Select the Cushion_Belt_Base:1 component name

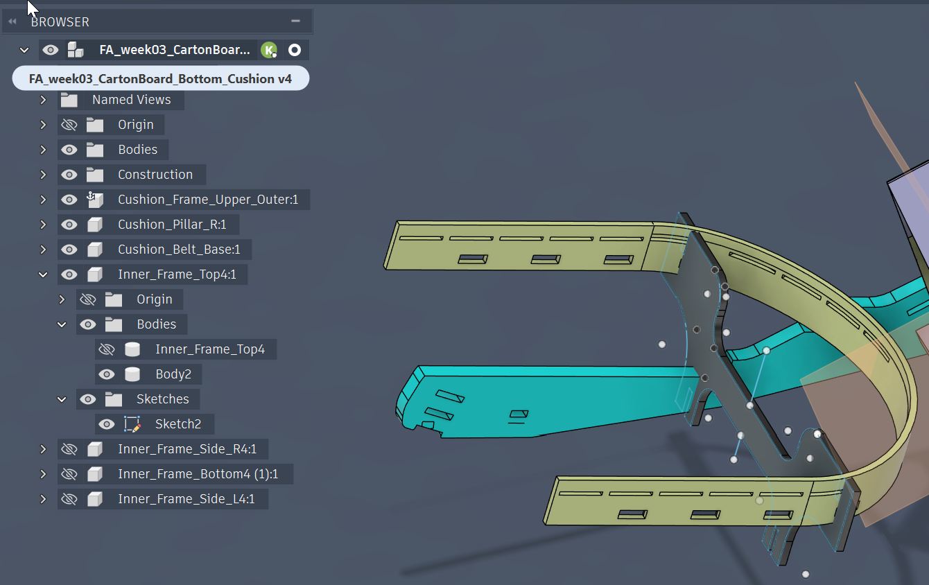180,249
